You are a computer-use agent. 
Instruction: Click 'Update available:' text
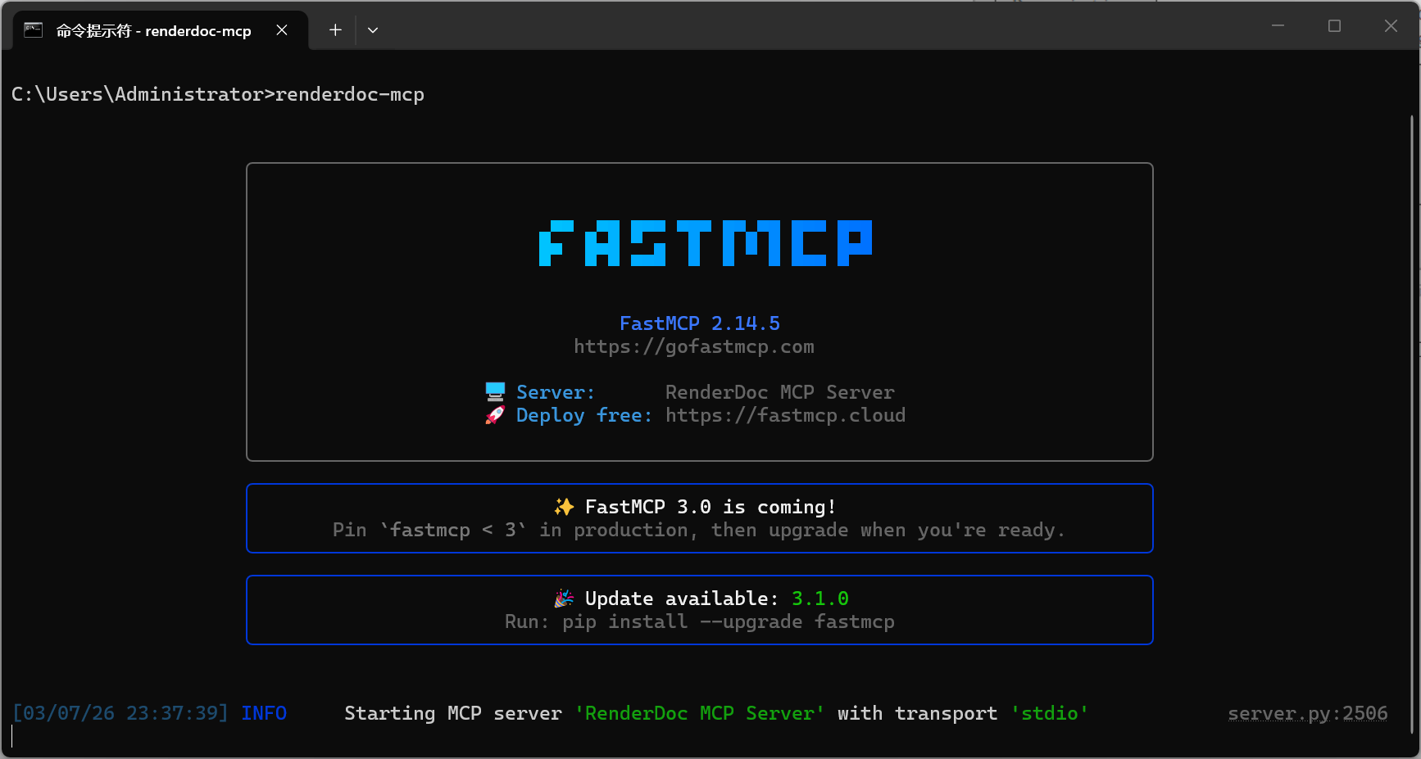pos(682,599)
